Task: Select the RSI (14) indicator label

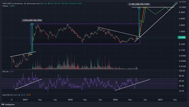Action: (x=6, y=72)
